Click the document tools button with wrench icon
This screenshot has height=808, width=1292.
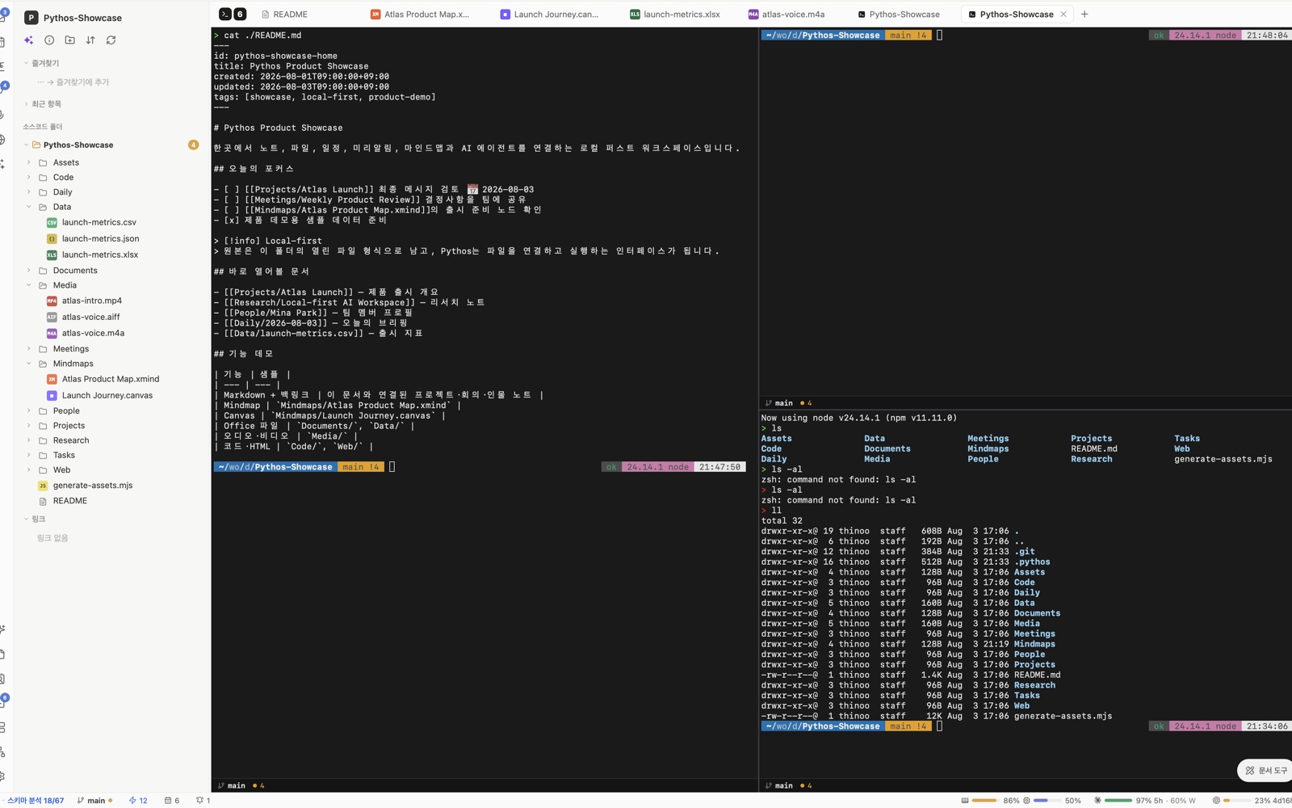pos(1266,771)
